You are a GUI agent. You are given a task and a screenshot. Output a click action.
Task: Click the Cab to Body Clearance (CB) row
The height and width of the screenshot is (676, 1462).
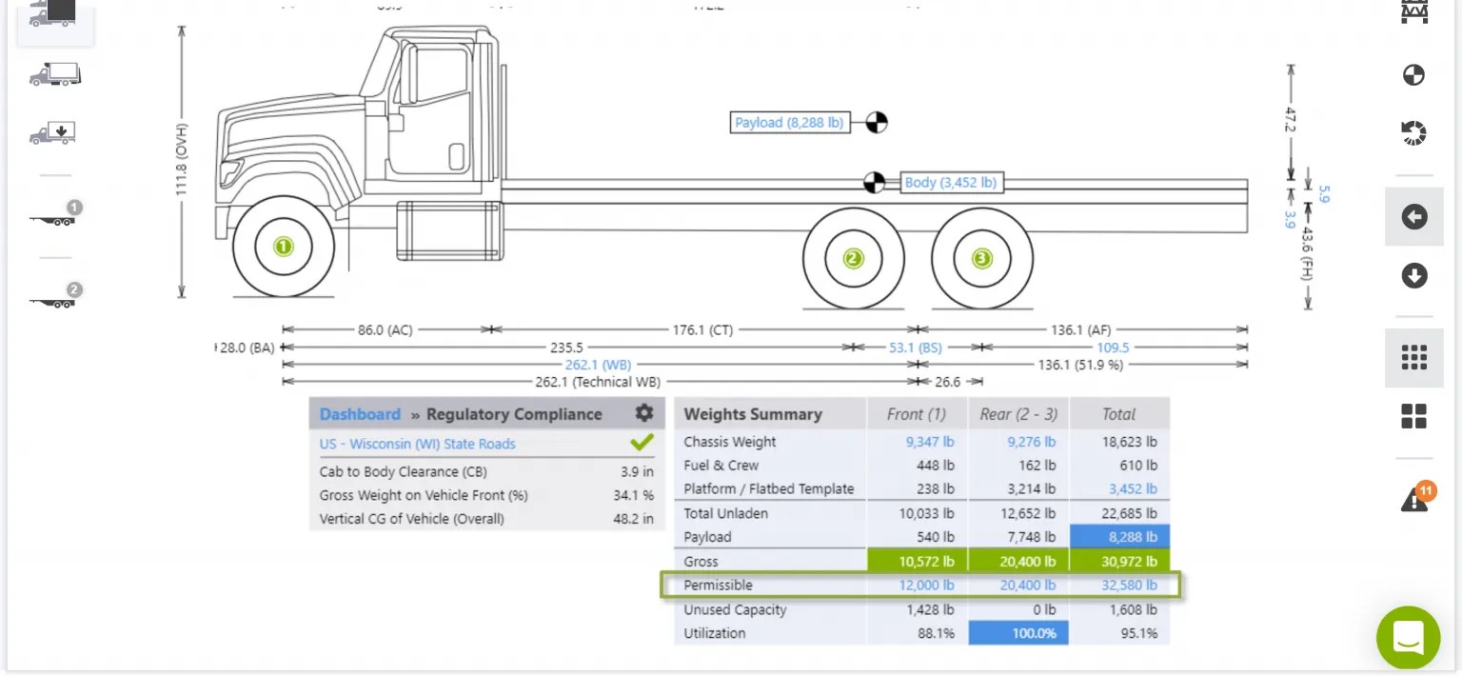tap(486, 471)
